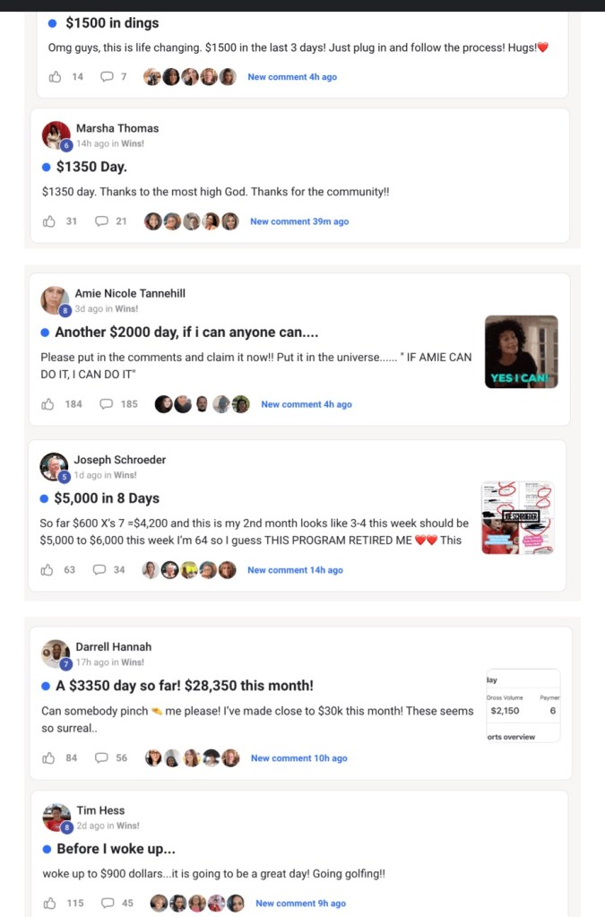
Task: Open comments on Marsha Thomas's post
Action: 101,221
